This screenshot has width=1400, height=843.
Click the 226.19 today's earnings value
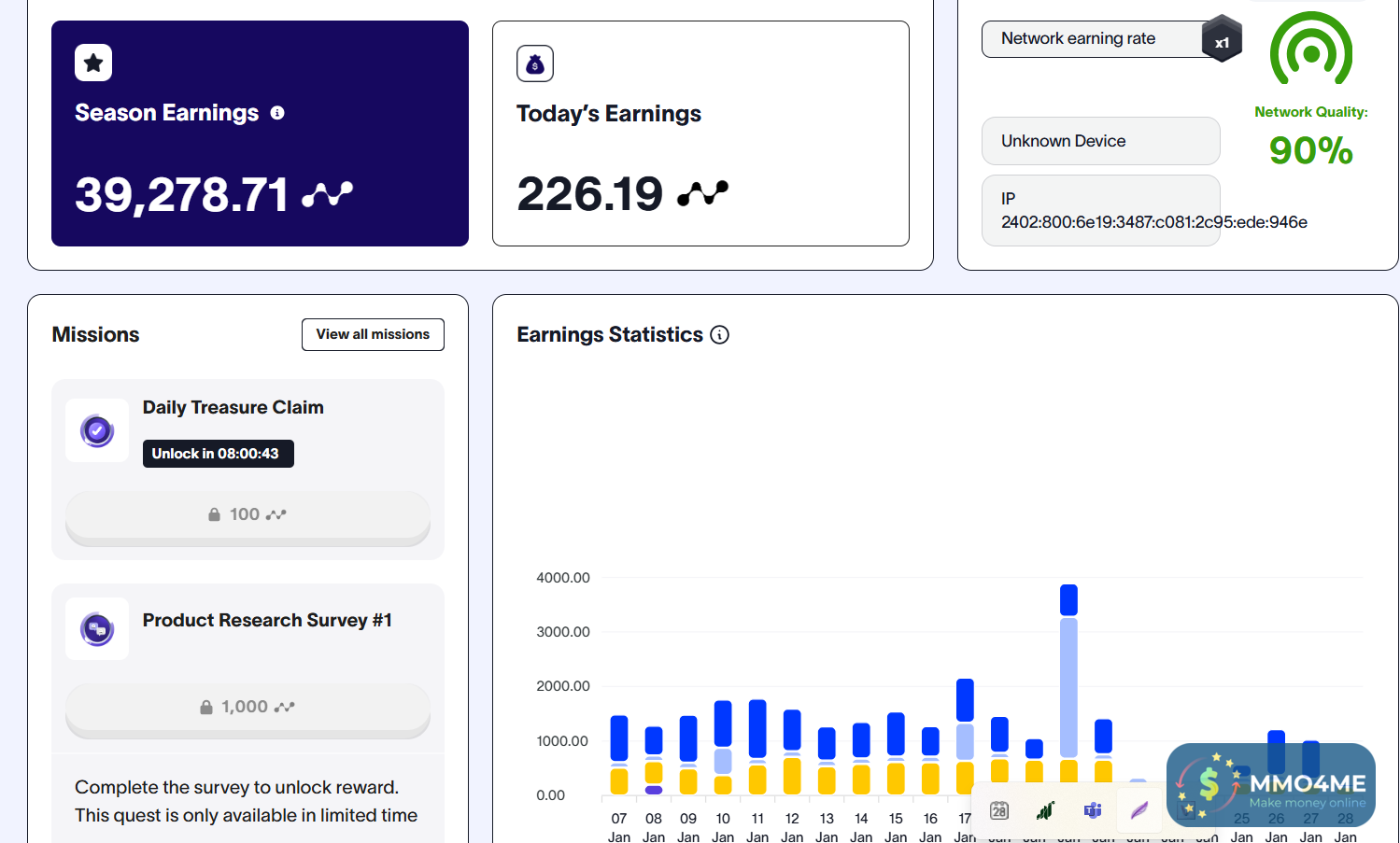(590, 193)
